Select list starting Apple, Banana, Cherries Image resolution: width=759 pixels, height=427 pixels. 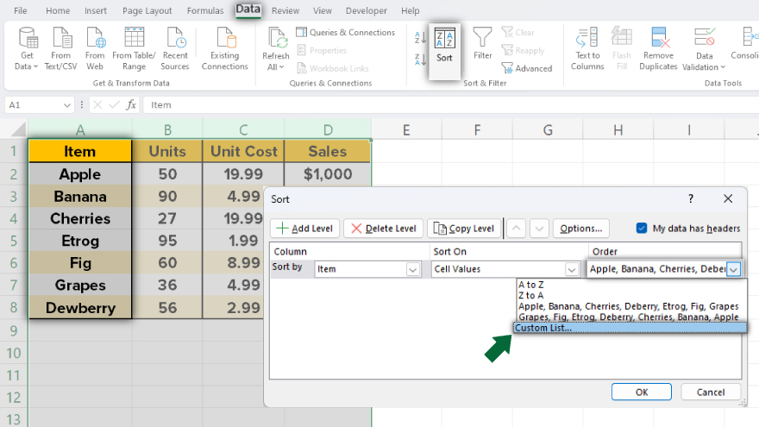pyautogui.click(x=628, y=306)
